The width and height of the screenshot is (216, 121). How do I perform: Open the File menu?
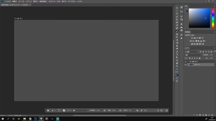(x=8, y=1)
